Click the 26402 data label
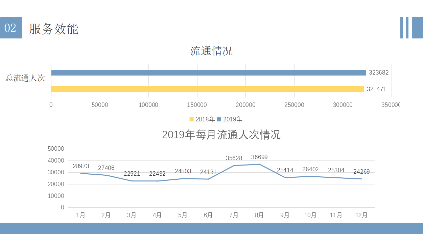Screen dimensions: 423x234 (310, 169)
